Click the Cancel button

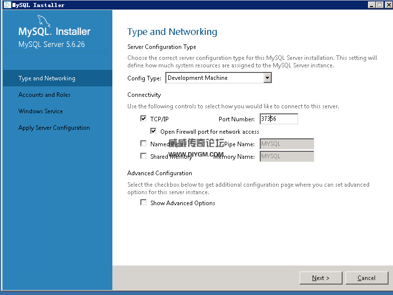pyautogui.click(x=367, y=278)
